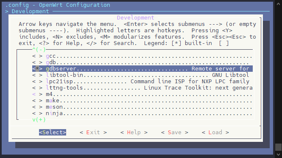This screenshot has width=282, height=158.
Task: Toggle the gdb package selection box
Action: pos(37,62)
